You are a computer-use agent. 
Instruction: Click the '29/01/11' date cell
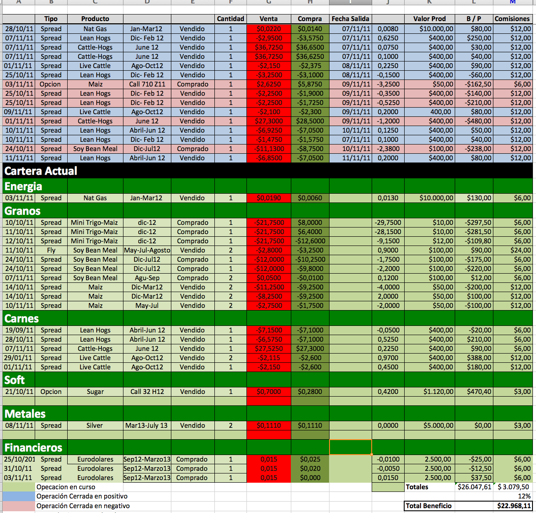tap(19, 358)
